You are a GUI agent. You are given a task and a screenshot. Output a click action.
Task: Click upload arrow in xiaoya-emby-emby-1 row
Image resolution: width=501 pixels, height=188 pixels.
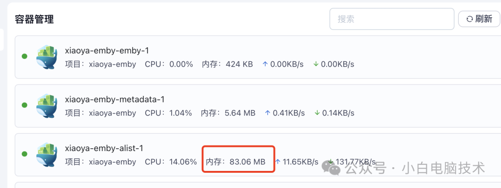pyautogui.click(x=265, y=64)
